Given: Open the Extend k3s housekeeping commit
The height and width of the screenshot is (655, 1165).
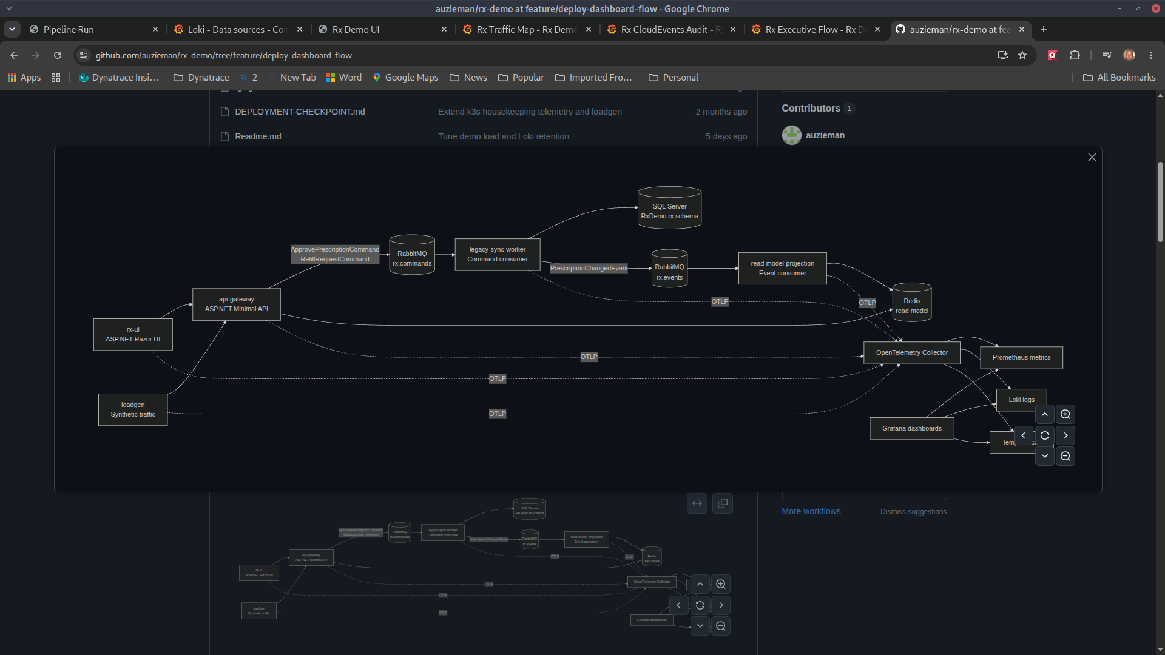Looking at the screenshot, I should pos(530,112).
